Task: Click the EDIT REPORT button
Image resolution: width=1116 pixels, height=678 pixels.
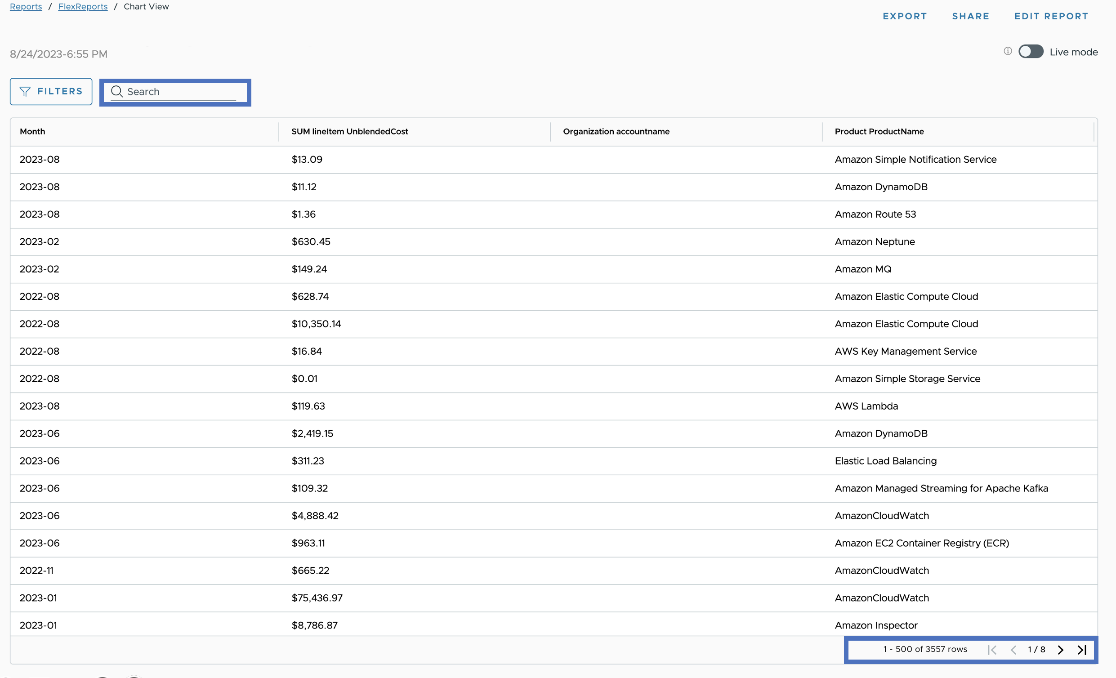Action: point(1051,16)
